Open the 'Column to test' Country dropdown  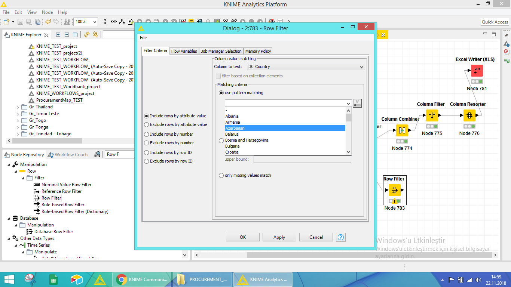306,67
